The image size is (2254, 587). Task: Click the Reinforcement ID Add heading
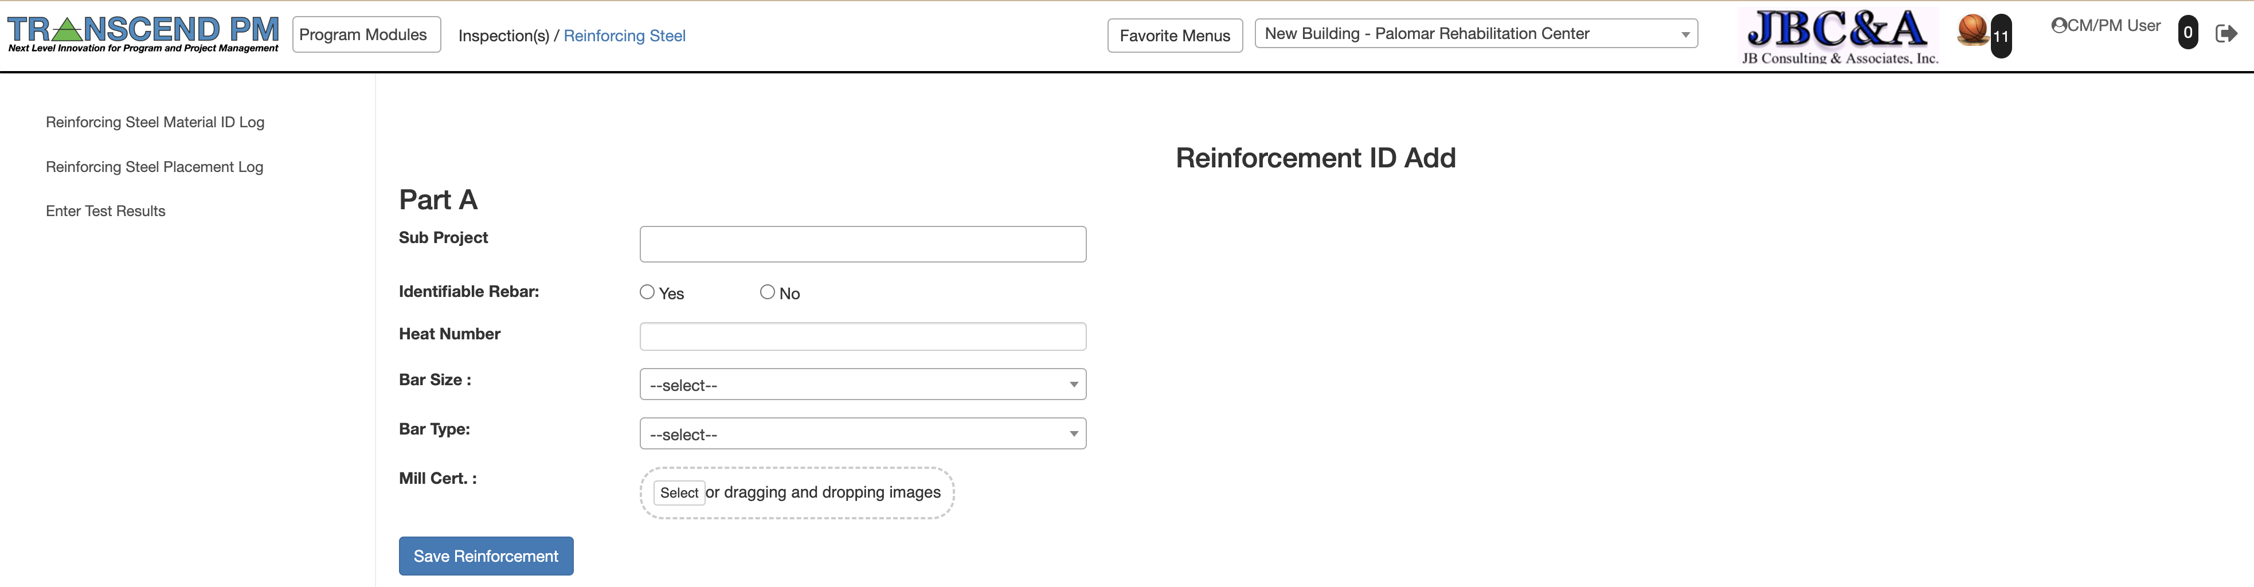click(x=1315, y=158)
